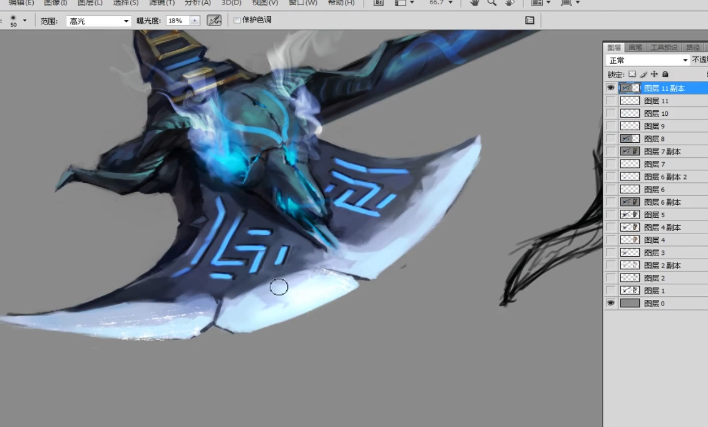Open the 范围 range dropdown showing 高光
The height and width of the screenshot is (427, 708).
coord(98,21)
